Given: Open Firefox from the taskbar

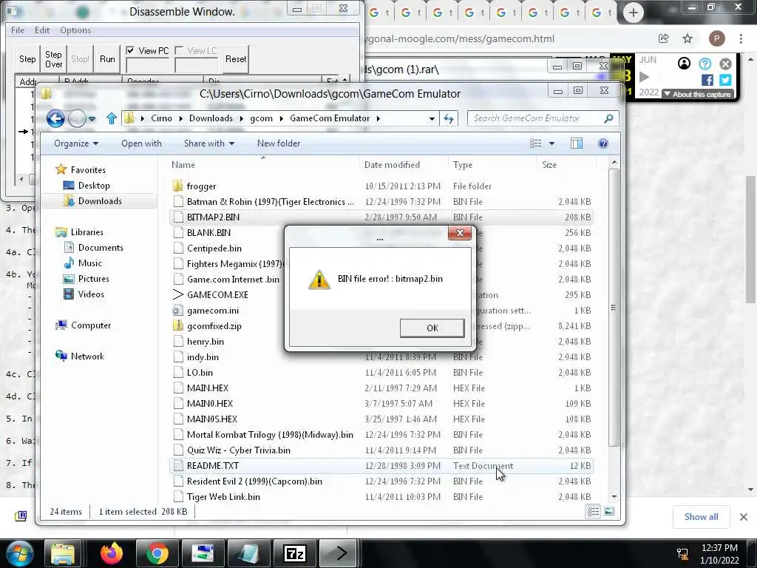Looking at the screenshot, I should click(x=112, y=553).
